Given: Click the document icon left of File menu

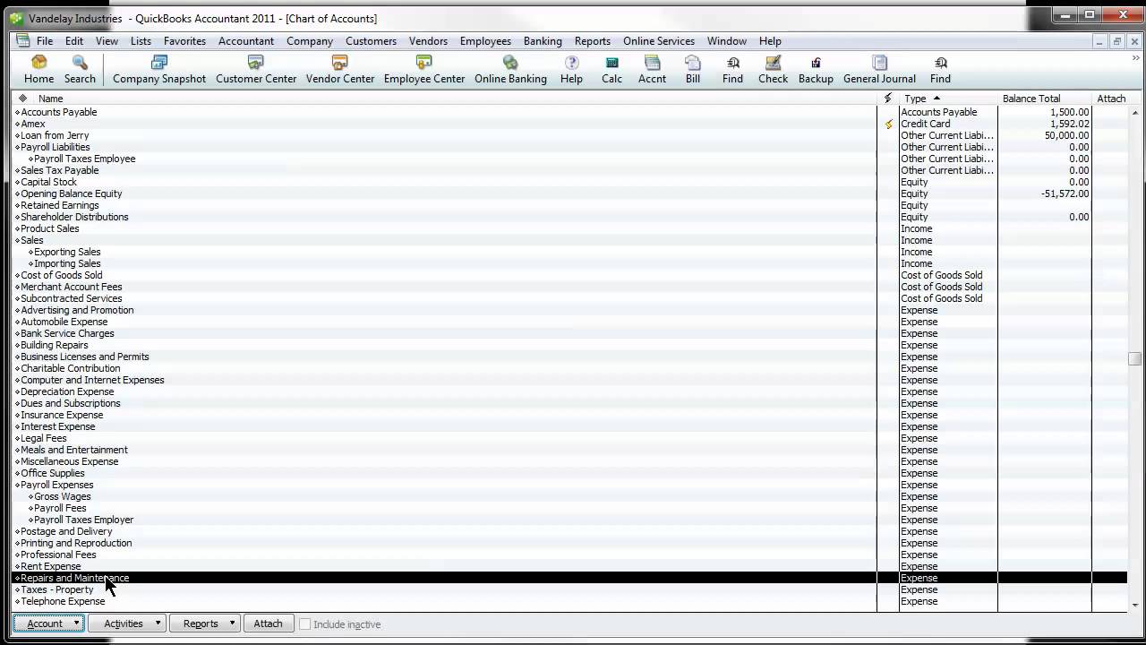Looking at the screenshot, I should [22, 41].
